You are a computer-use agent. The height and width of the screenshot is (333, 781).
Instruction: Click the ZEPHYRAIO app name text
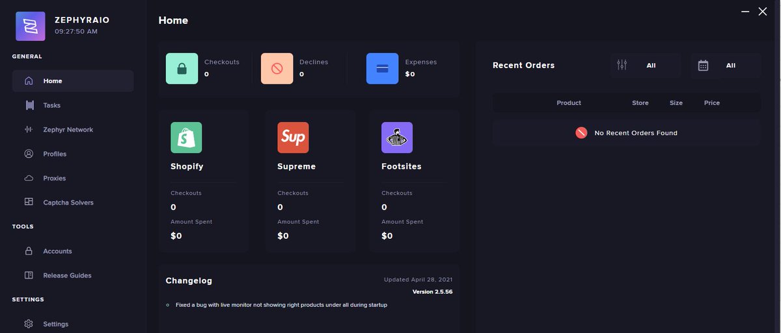pyautogui.click(x=82, y=20)
